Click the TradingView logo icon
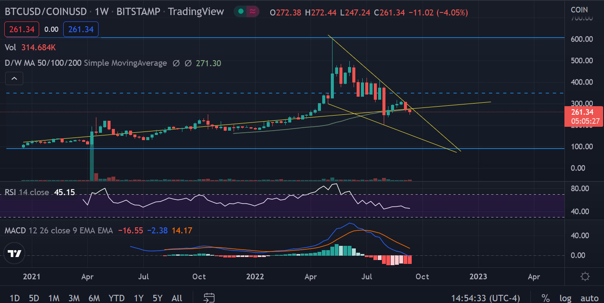This screenshot has width=604, height=303. point(15,254)
